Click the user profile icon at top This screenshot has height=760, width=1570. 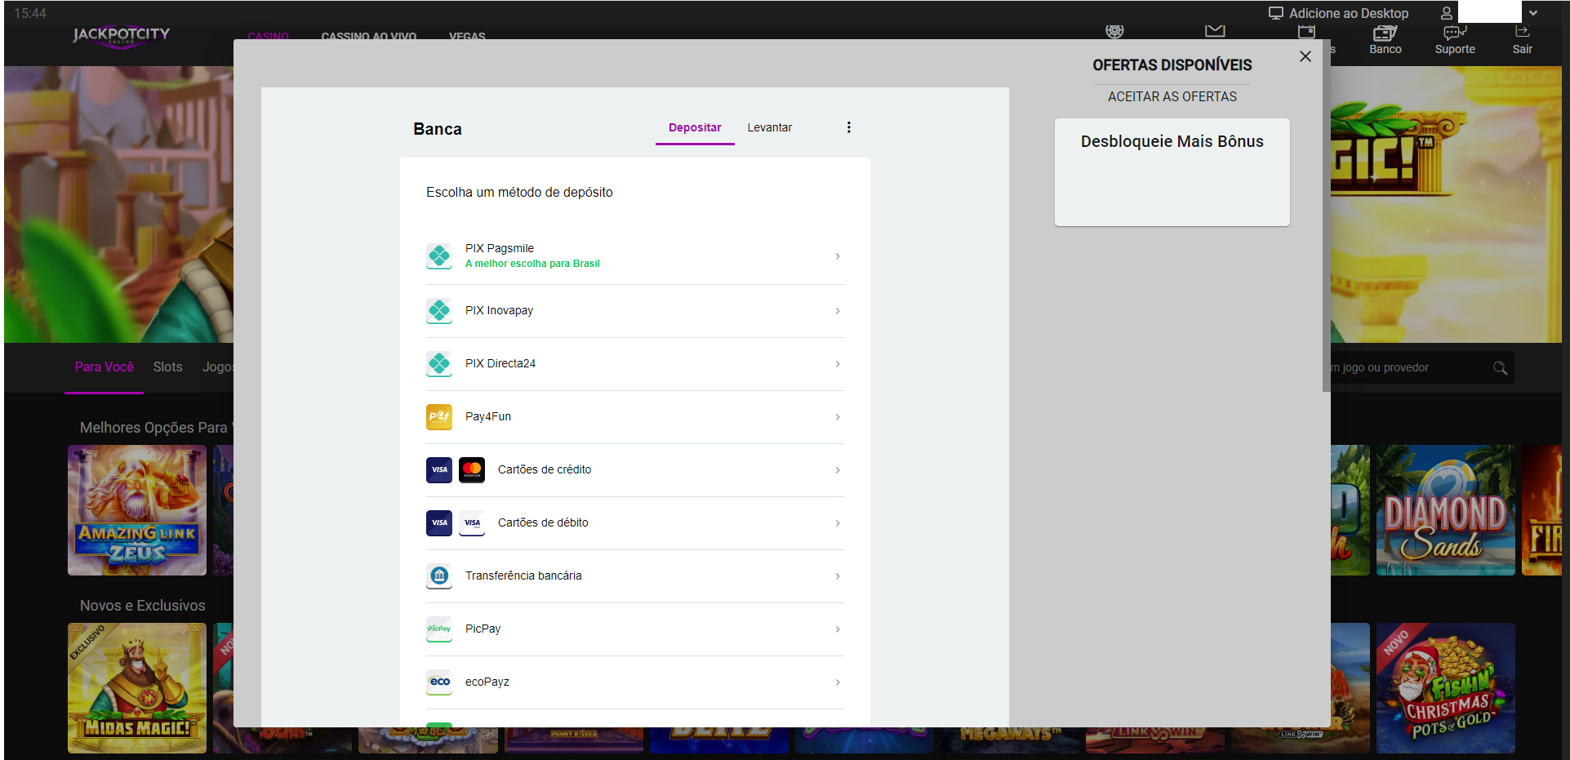[x=1447, y=13]
